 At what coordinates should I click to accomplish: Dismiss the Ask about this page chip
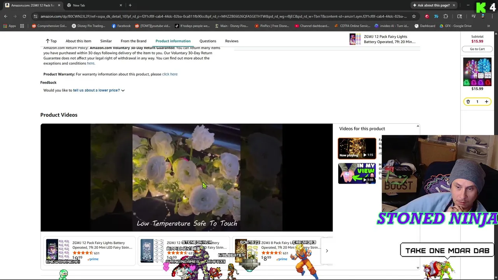pyautogui.click(x=454, y=5)
